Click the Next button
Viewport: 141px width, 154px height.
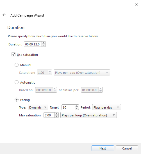pyautogui.click(x=103, y=148)
